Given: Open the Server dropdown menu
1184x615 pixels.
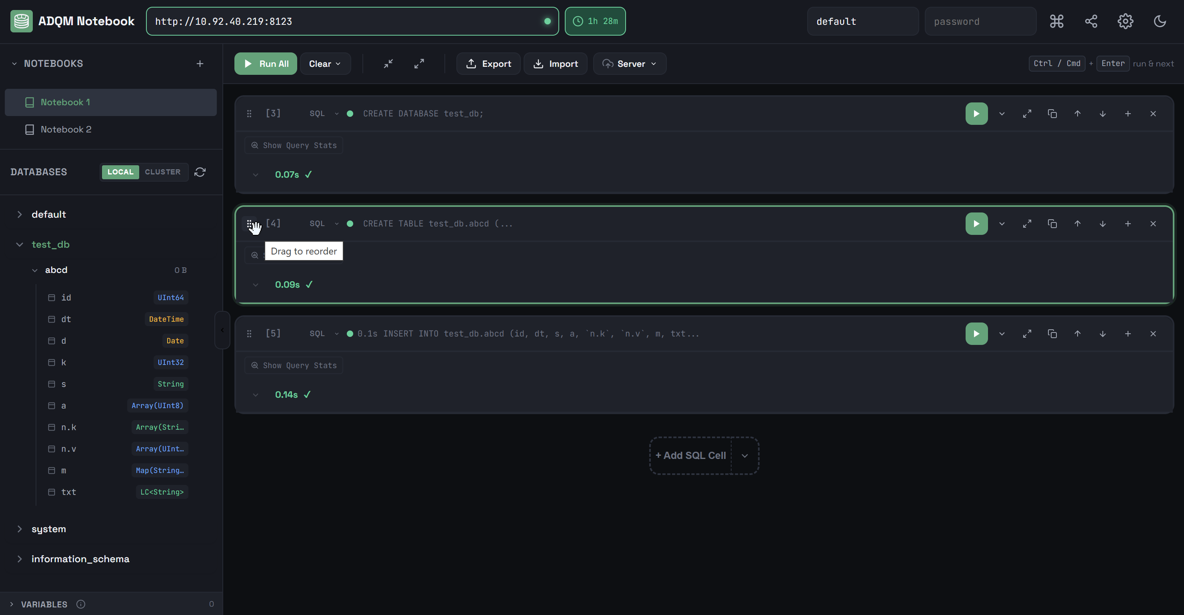Looking at the screenshot, I should pos(629,64).
